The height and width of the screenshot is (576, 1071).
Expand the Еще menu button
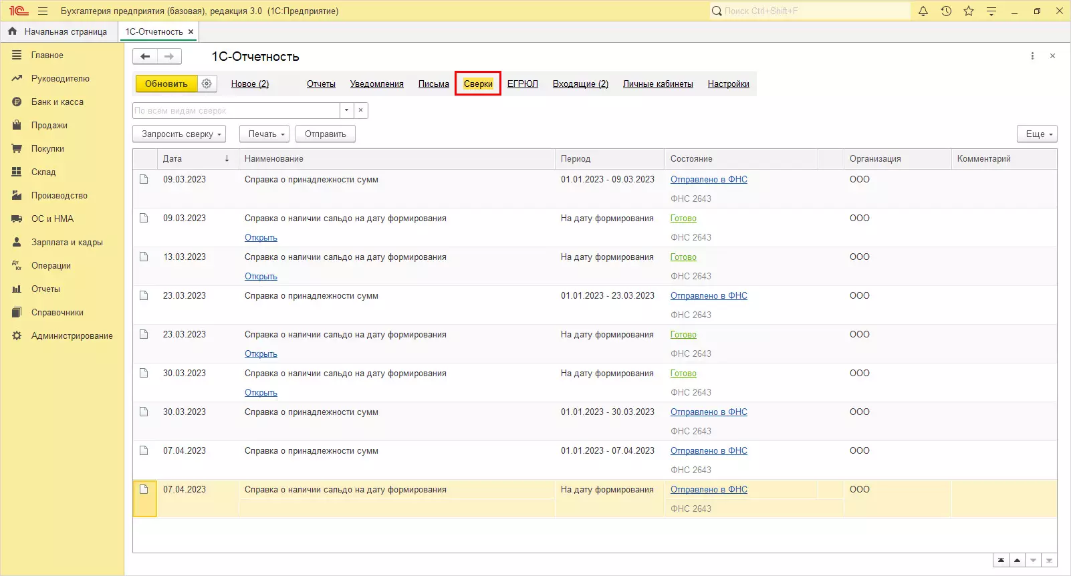pos(1037,134)
